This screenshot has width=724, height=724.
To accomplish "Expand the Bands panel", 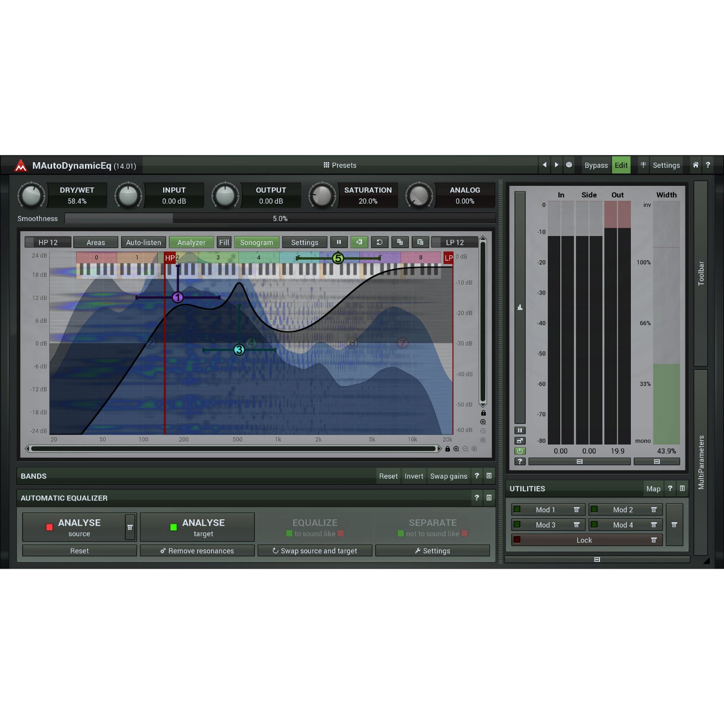I will 489,476.
